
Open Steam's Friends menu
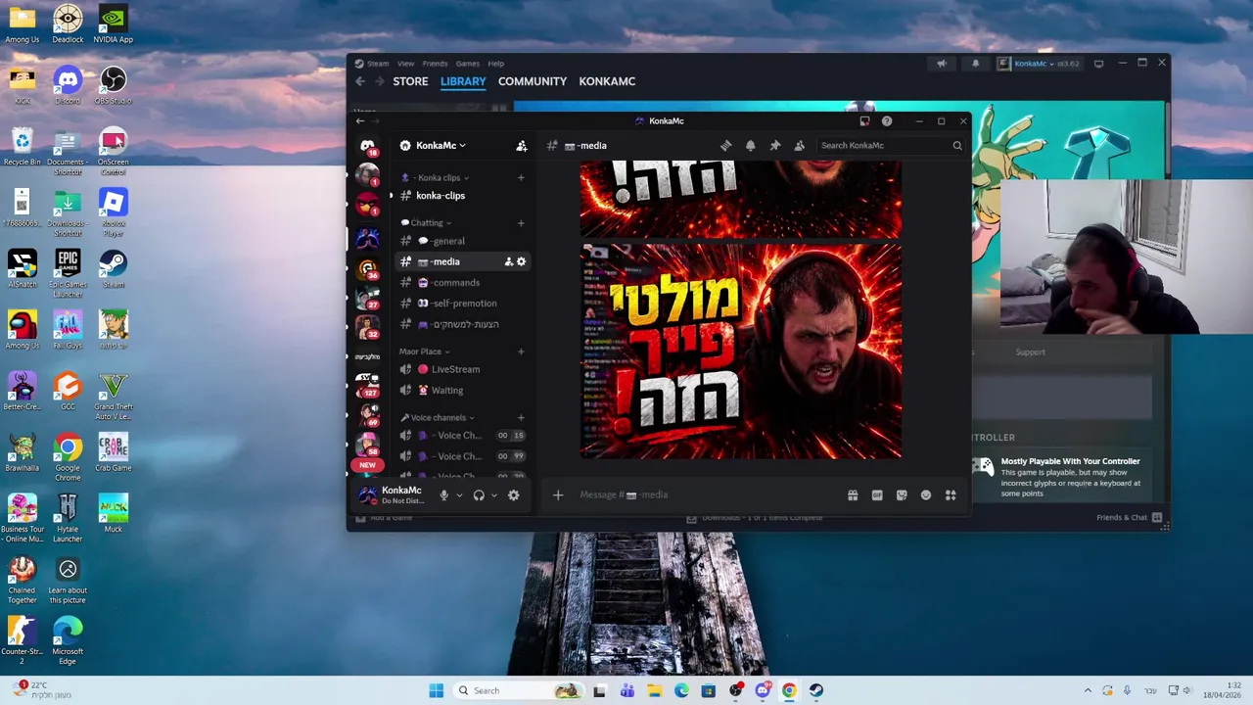[x=435, y=64]
